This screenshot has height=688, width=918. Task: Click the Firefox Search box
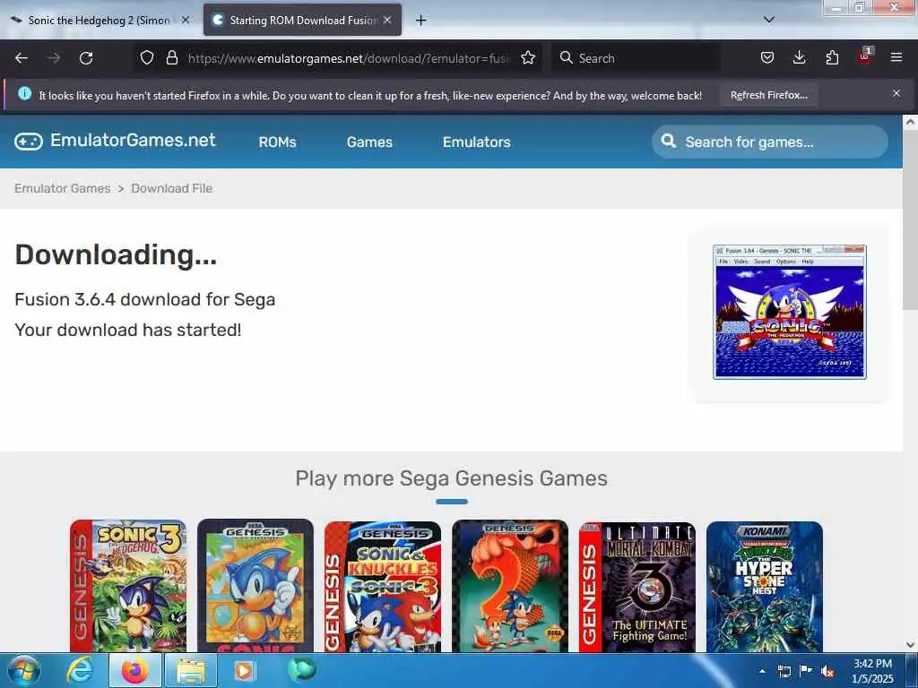click(x=636, y=58)
